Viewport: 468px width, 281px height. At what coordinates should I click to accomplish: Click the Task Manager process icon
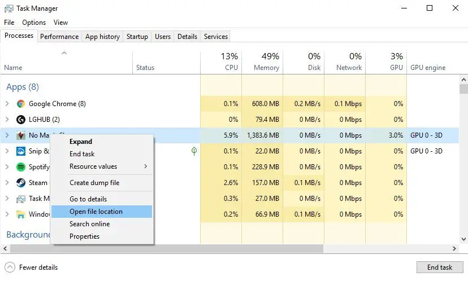(21, 199)
